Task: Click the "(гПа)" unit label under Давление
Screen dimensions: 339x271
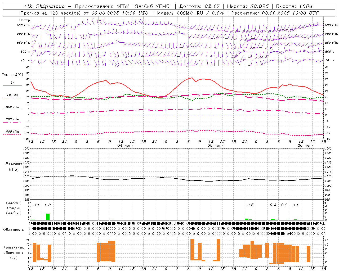Action: [14, 170]
